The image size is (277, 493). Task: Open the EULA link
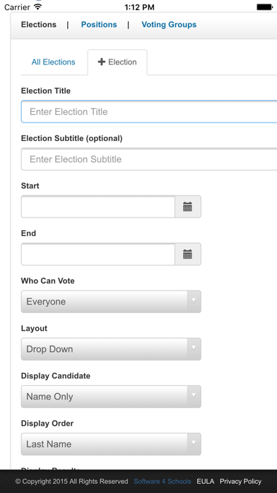(206, 482)
